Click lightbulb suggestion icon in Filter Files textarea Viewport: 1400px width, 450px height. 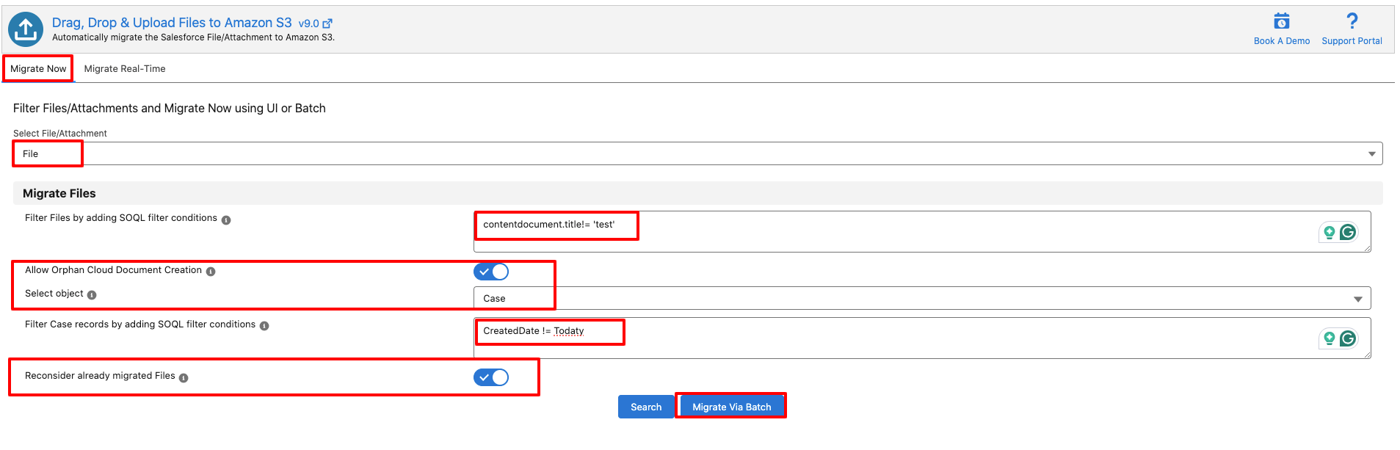click(1329, 233)
